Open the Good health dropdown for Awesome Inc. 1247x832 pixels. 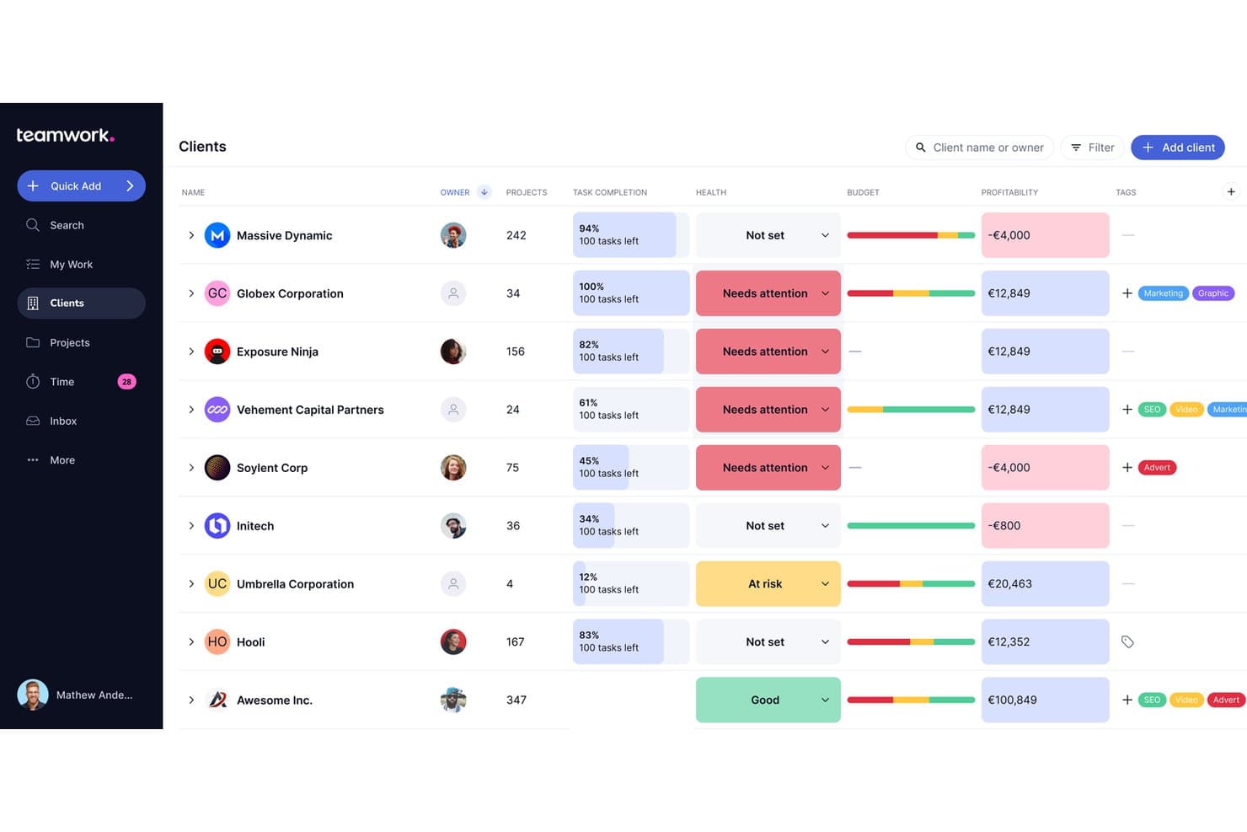768,700
